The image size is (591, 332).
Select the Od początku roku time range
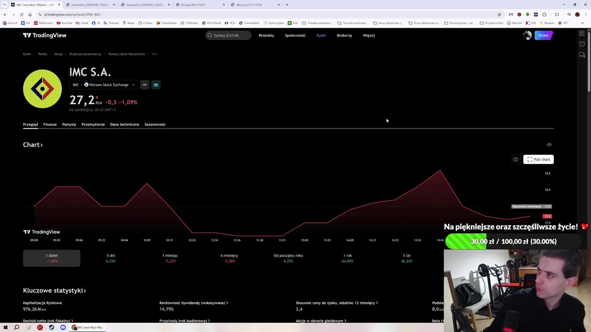coord(288,258)
